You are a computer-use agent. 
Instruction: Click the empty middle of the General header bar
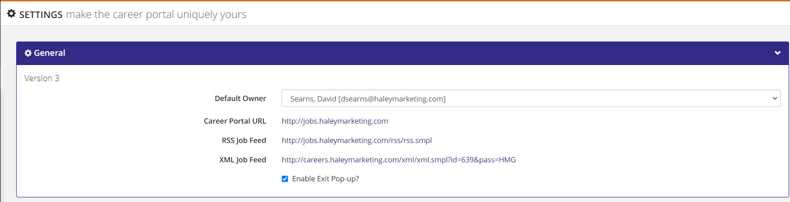402,53
